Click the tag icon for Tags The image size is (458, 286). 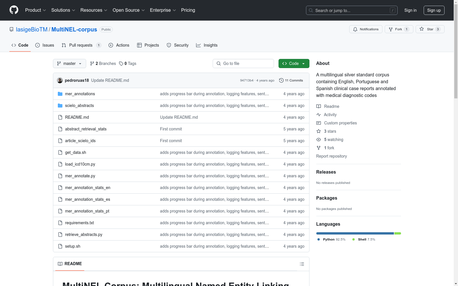[121, 63]
